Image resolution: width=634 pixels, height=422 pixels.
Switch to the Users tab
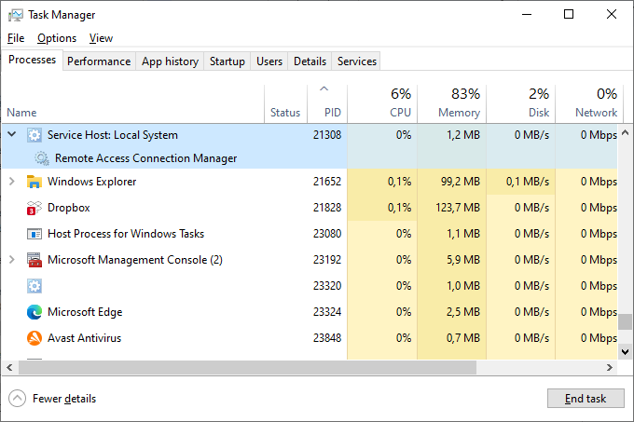pos(269,61)
